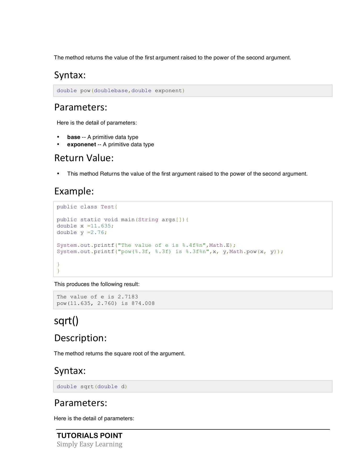
Task: Click the bold "exponenet" parameter name
Action: [81, 144]
